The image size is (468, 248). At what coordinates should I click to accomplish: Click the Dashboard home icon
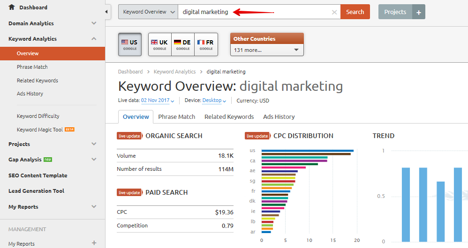coord(12,7)
